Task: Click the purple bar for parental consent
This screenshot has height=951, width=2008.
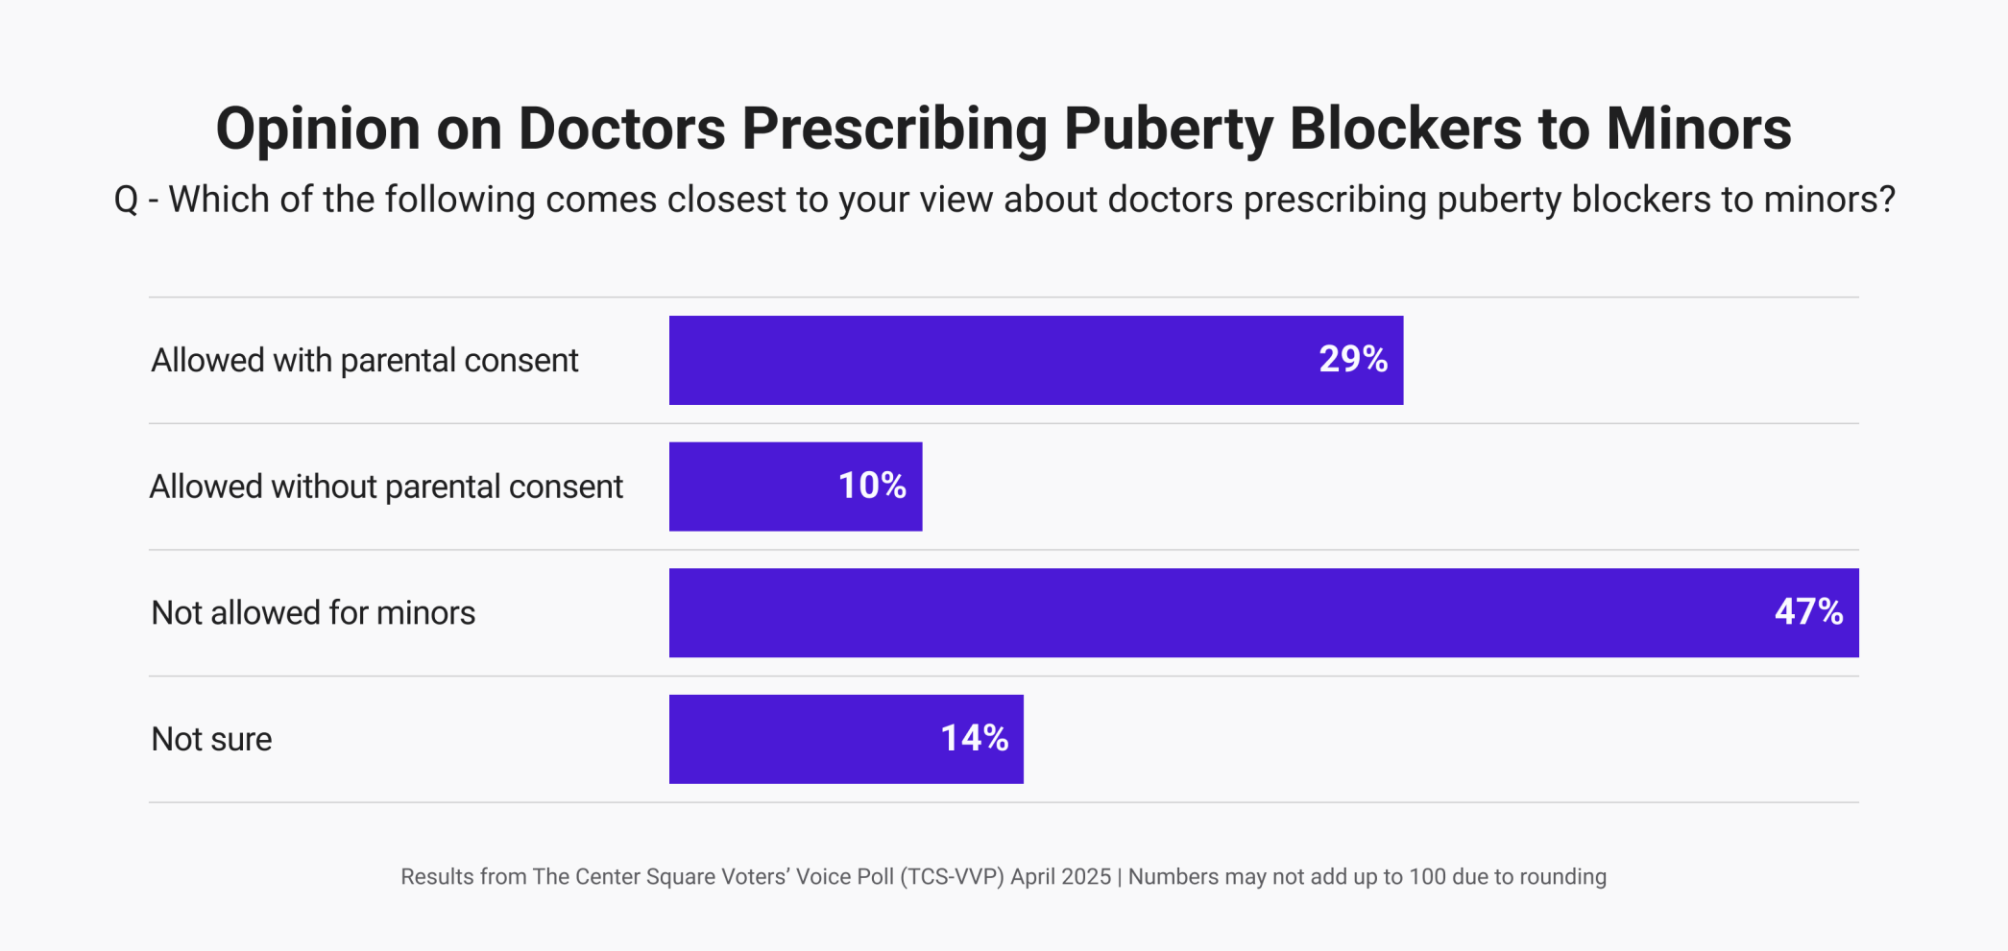Action: pyautogui.click(x=960, y=361)
